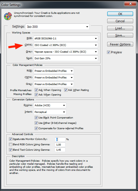
Task: Close the Color Settings dialog
Action: (130, 4)
